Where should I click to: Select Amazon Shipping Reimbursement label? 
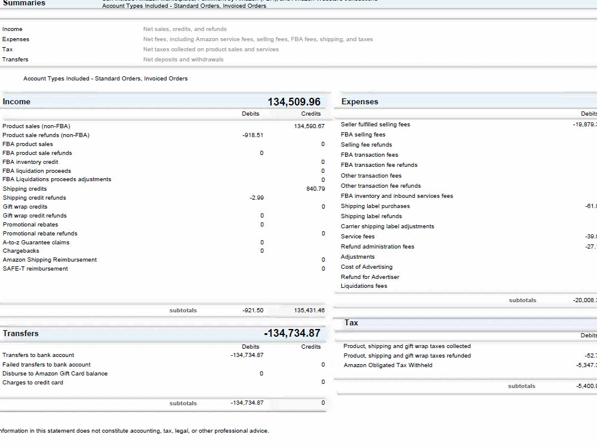point(50,260)
